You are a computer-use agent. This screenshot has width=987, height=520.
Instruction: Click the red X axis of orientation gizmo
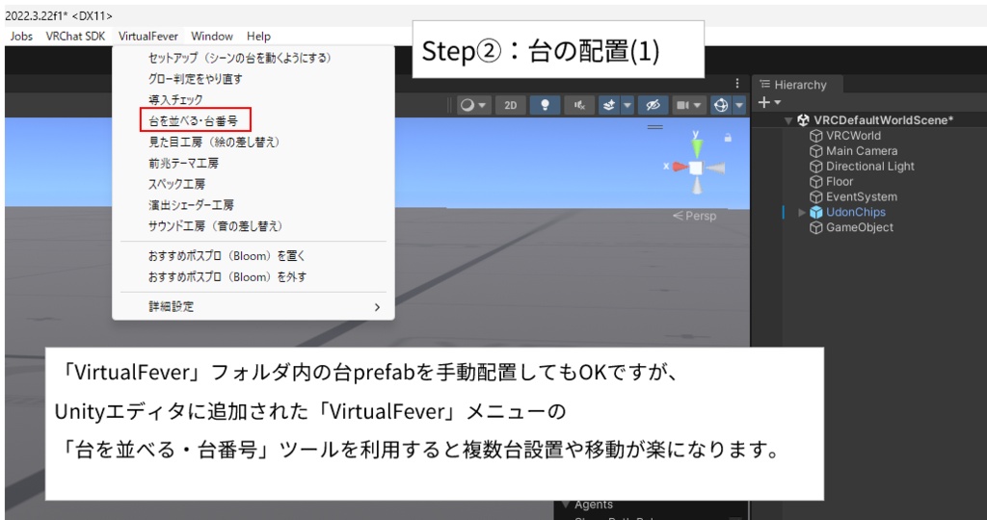coord(679,167)
